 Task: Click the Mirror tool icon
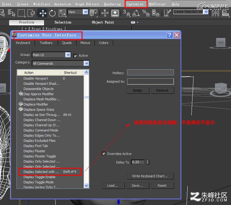215,13
